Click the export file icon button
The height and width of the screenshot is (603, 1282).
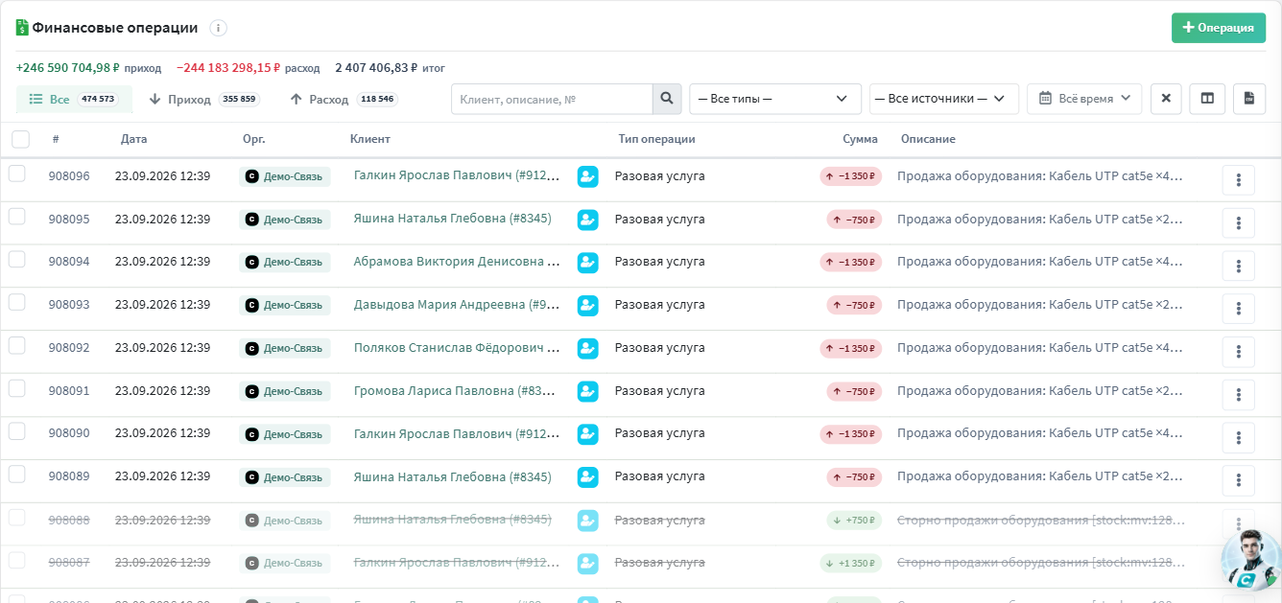coord(1249,99)
